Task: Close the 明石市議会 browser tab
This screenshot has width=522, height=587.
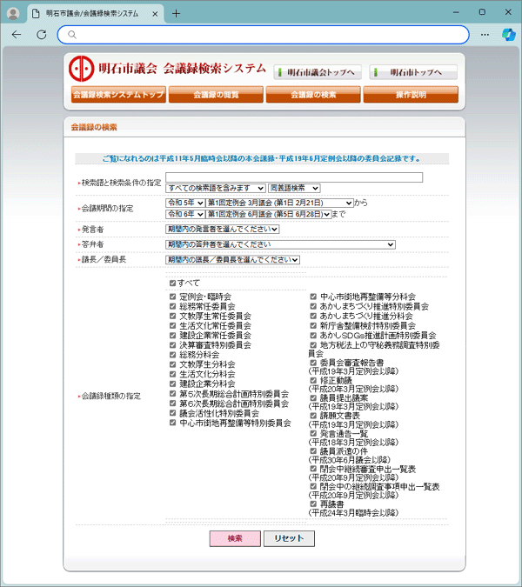Action: [155, 14]
